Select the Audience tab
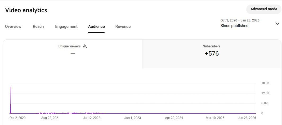The width and height of the screenshot is (282, 125). [96, 26]
